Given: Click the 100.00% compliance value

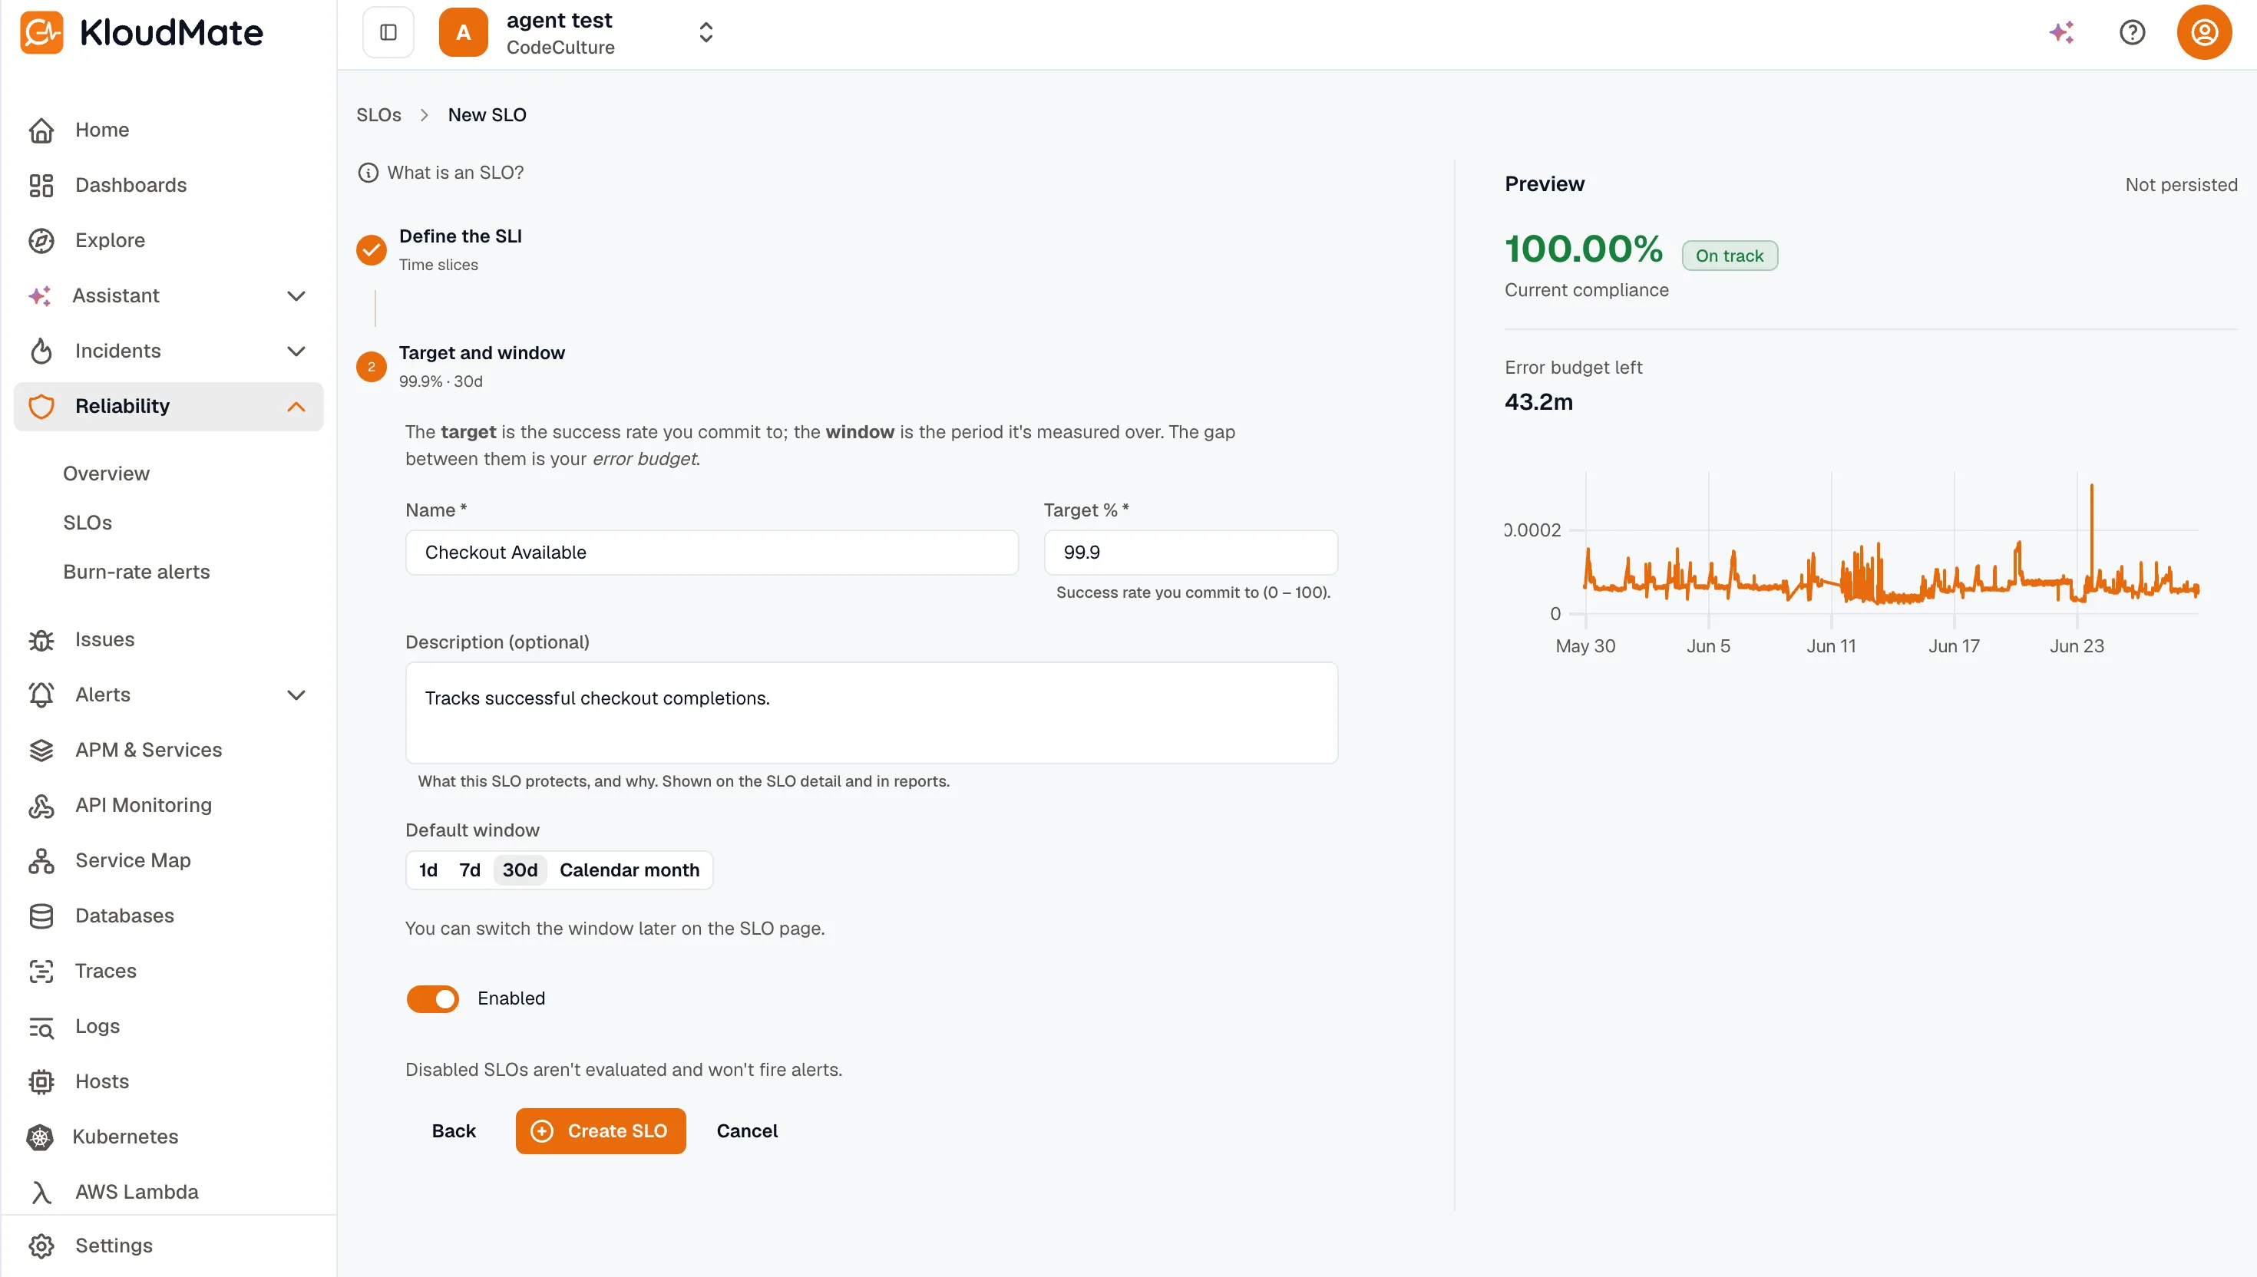Looking at the screenshot, I should 1583,248.
